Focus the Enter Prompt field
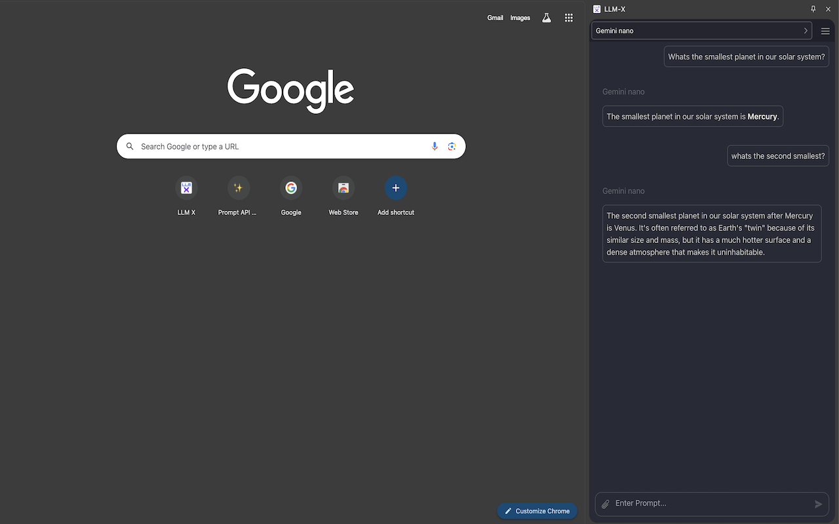Image resolution: width=839 pixels, height=524 pixels. [x=712, y=504]
